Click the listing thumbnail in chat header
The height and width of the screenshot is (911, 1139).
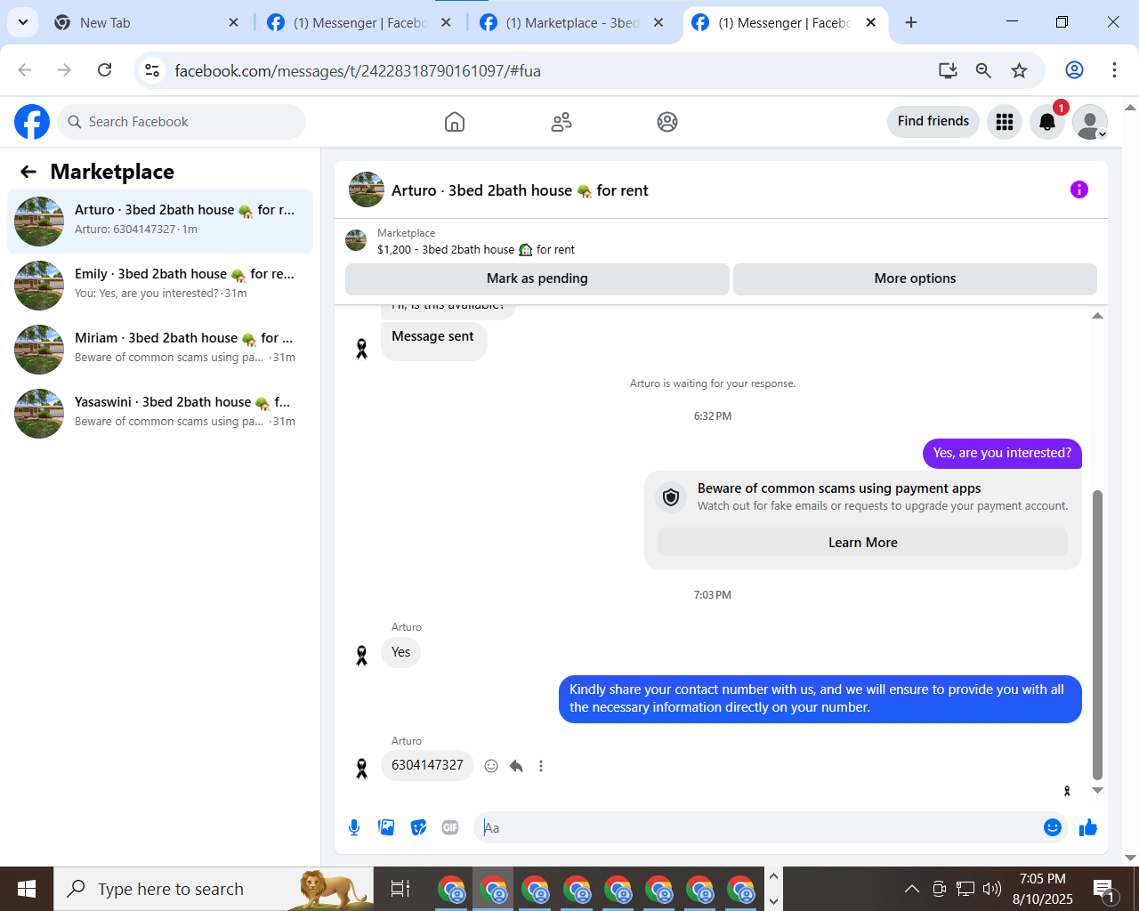tap(367, 189)
